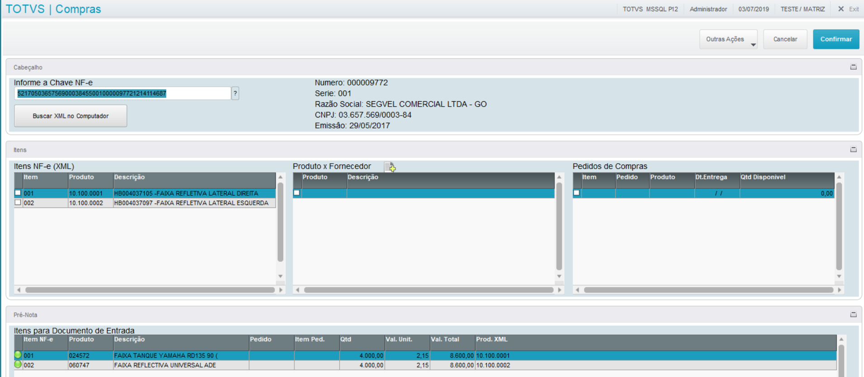Check the box for NF-e item 002
The width and height of the screenshot is (864, 377).
click(x=18, y=203)
